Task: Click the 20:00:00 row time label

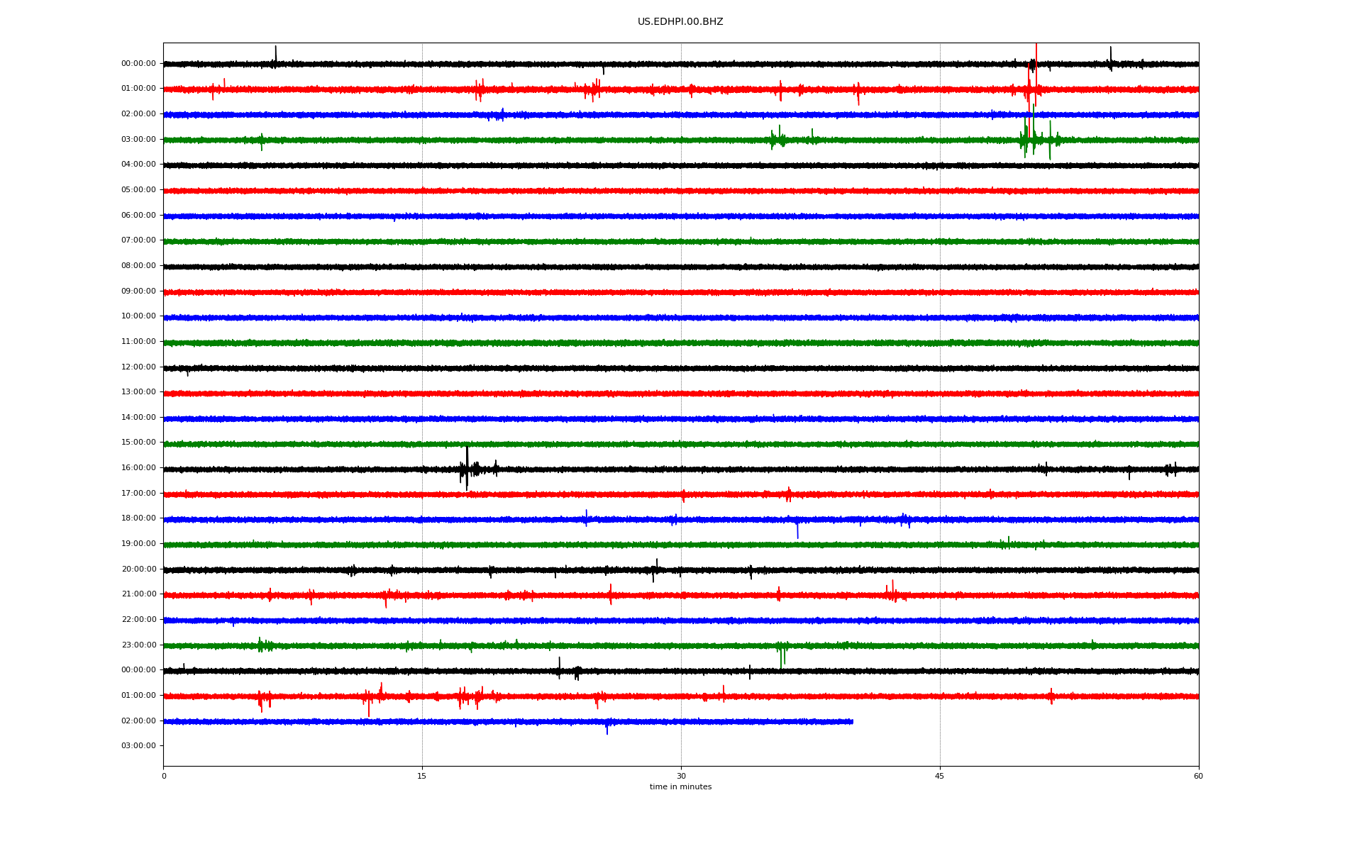Action: tap(138, 569)
